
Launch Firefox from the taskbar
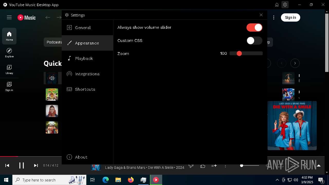coord(131,180)
